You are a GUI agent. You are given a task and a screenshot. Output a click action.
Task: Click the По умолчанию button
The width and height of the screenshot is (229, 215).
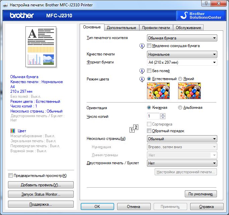201,194
